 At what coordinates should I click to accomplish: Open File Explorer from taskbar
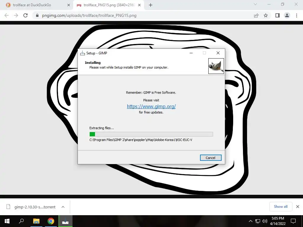pos(36,221)
